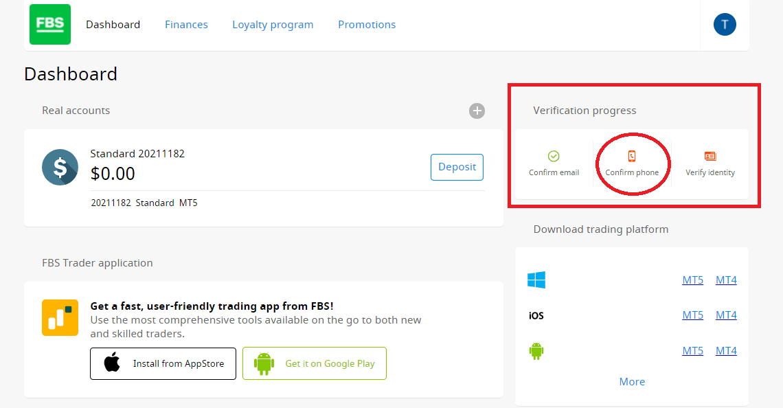Click the dollar sign account icon
Image resolution: width=783 pixels, height=408 pixels.
[60, 167]
